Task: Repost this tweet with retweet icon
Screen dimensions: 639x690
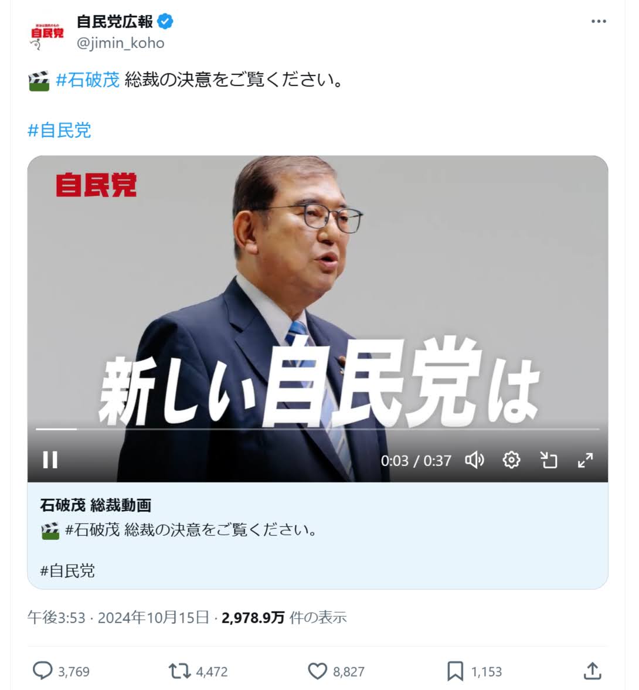Action: (x=179, y=671)
